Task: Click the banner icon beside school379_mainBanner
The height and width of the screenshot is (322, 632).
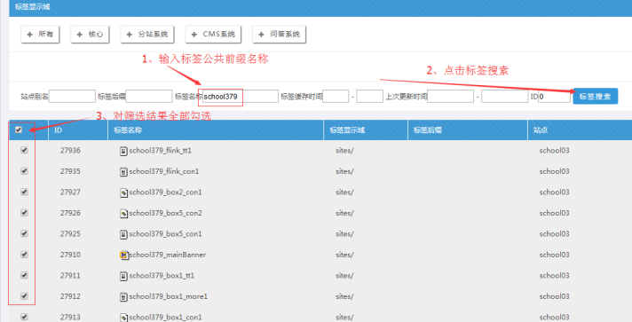Action: click(x=124, y=255)
